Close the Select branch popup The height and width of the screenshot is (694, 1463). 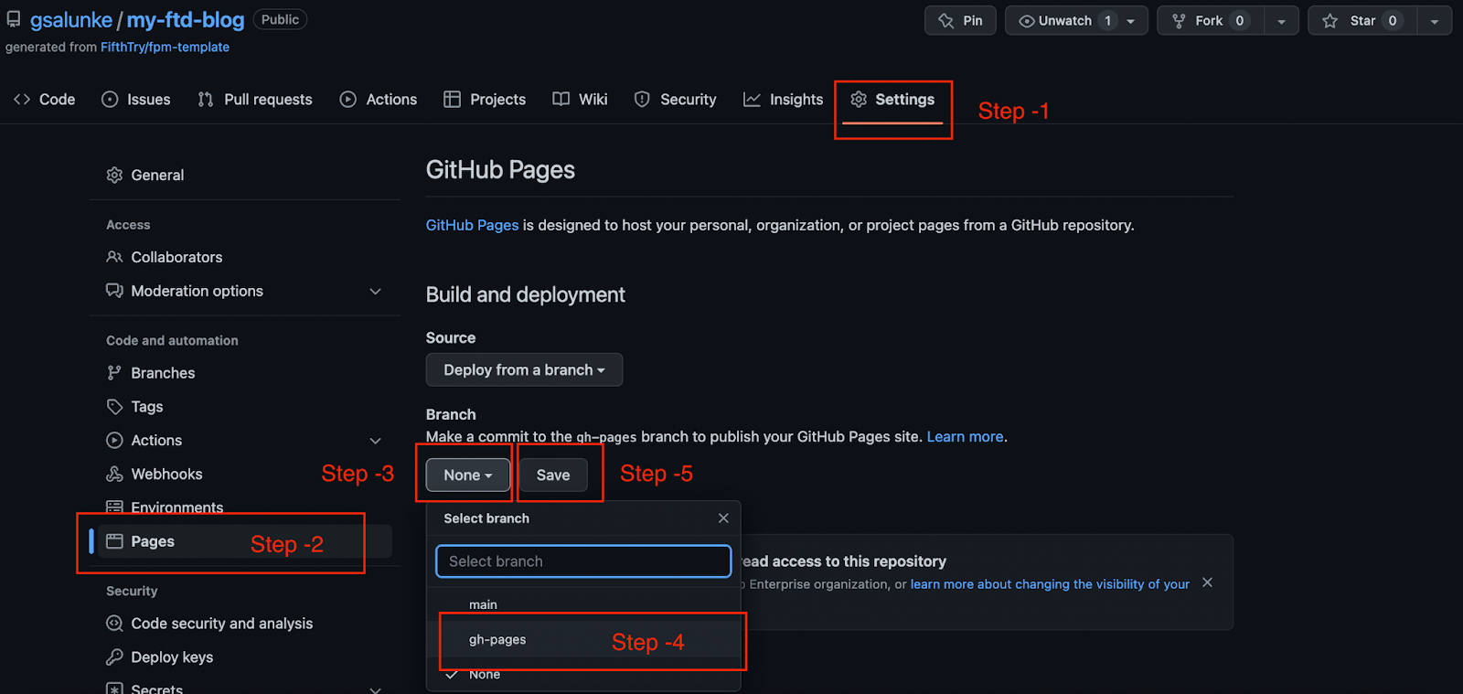[x=723, y=518]
